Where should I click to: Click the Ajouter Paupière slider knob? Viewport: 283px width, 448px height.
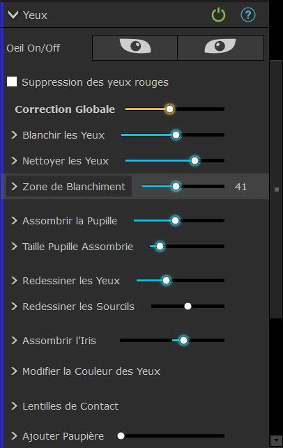click(x=121, y=435)
